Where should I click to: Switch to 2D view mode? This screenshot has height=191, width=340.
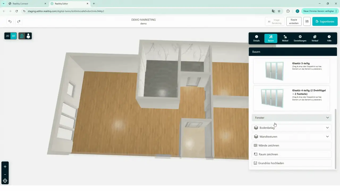pyautogui.click(x=7, y=36)
